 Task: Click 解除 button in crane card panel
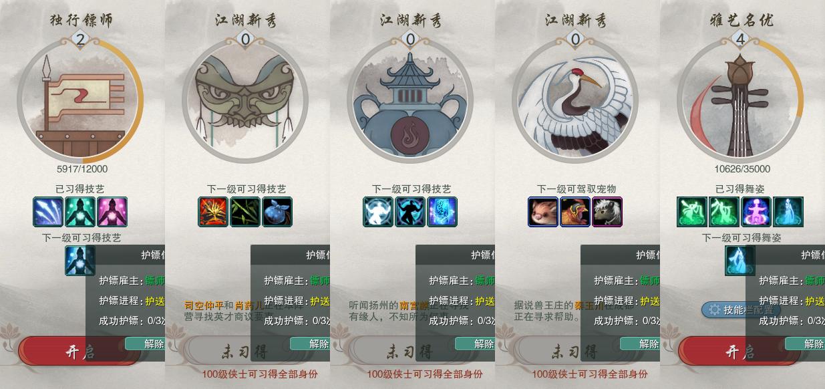pyautogui.click(x=640, y=344)
